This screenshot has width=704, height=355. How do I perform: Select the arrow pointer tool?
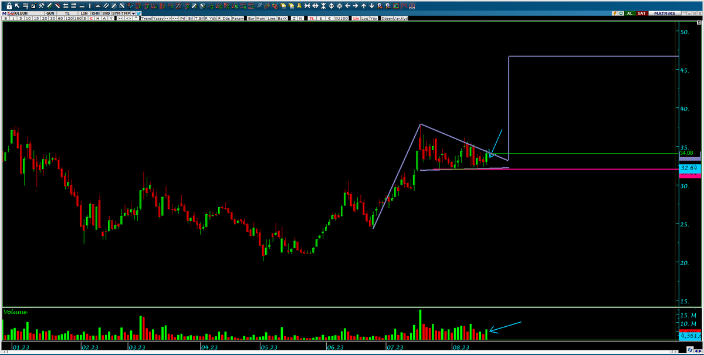(17, 6)
